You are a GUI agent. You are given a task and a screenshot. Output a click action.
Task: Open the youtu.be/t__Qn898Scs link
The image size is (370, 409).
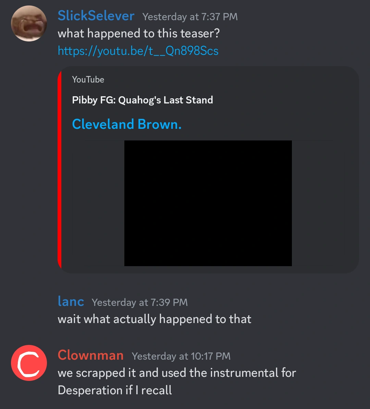(138, 51)
